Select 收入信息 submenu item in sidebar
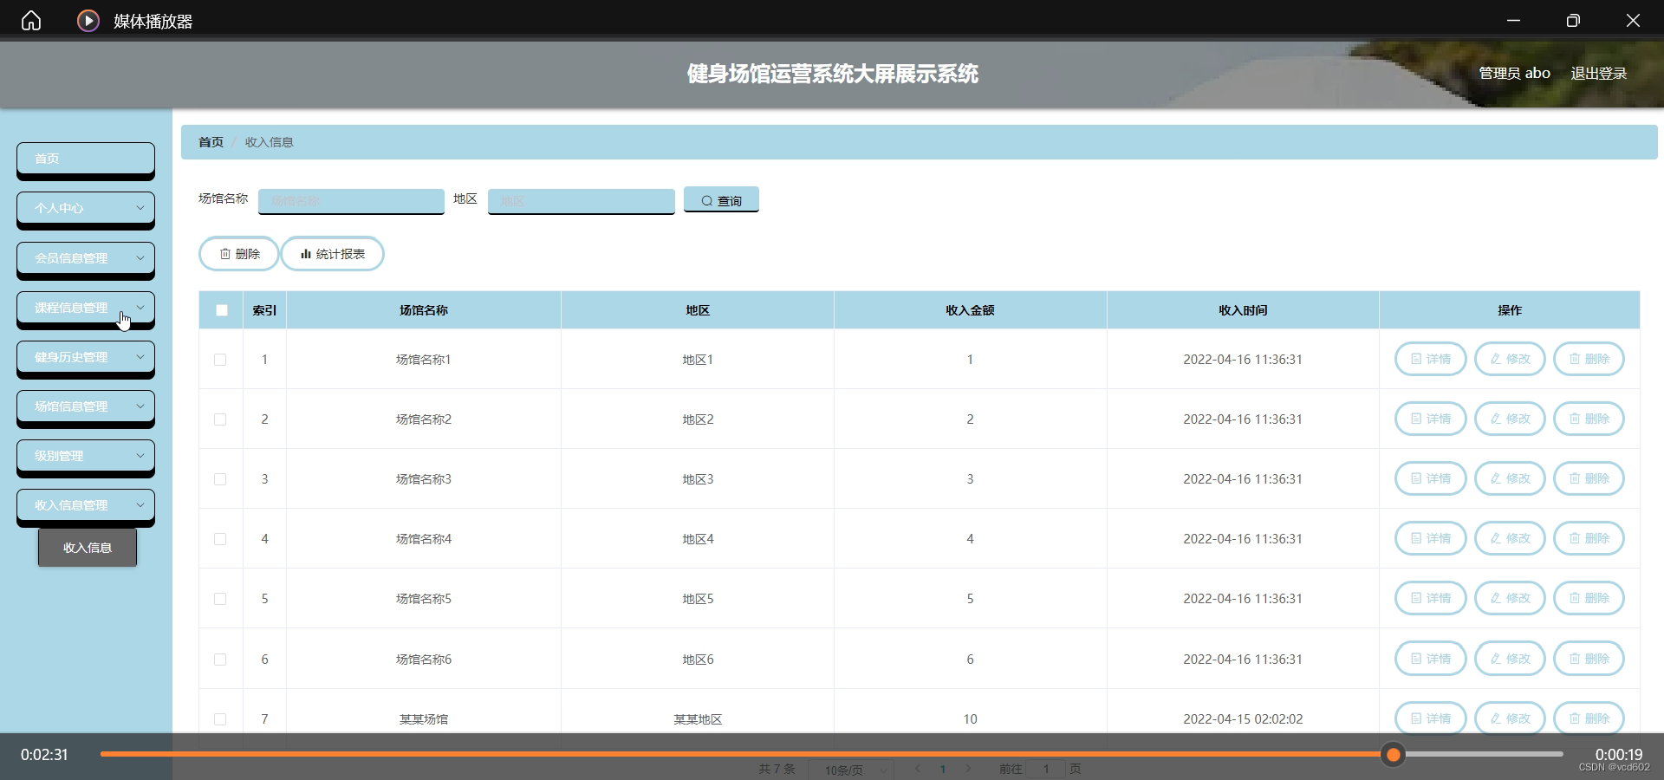The height and width of the screenshot is (780, 1664). coord(87,548)
